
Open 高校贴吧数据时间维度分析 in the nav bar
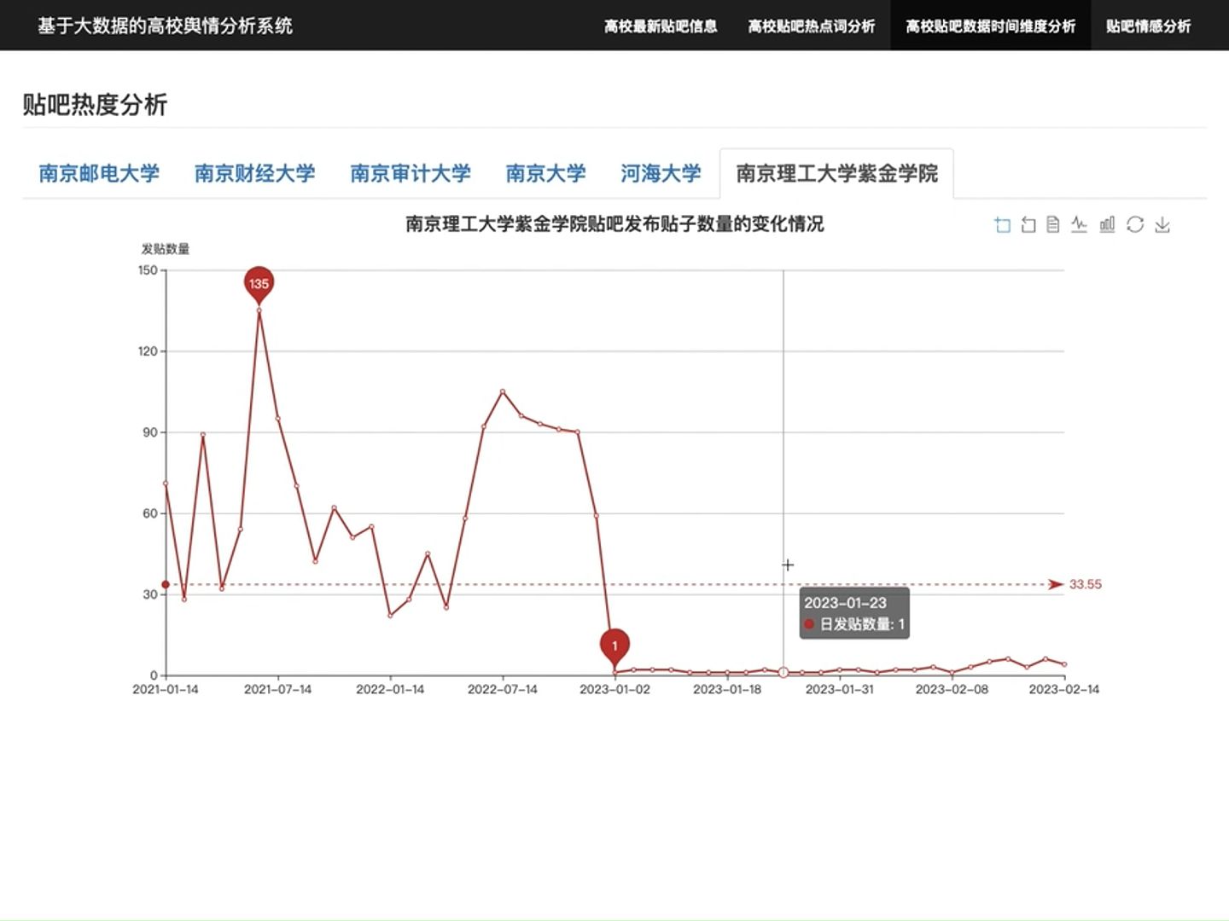click(x=991, y=26)
